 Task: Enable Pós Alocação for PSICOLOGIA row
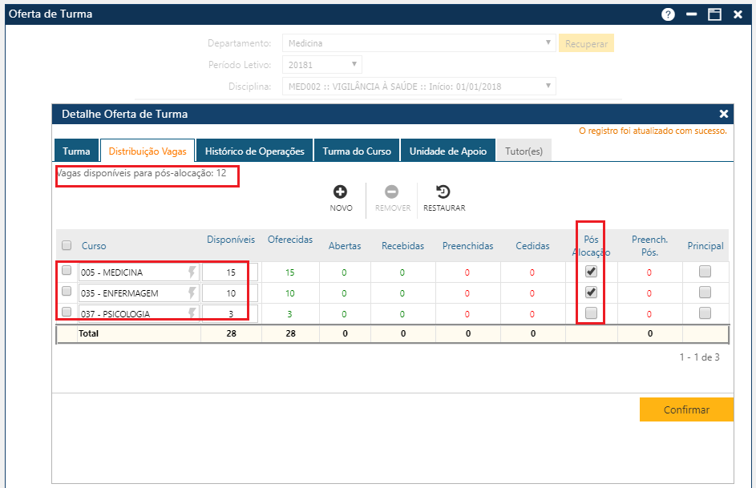pos(591,313)
